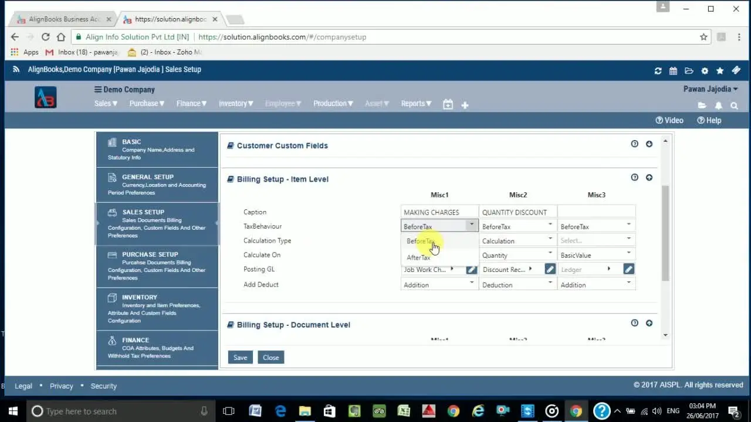Click the Close button
The image size is (751, 422).
click(271, 358)
